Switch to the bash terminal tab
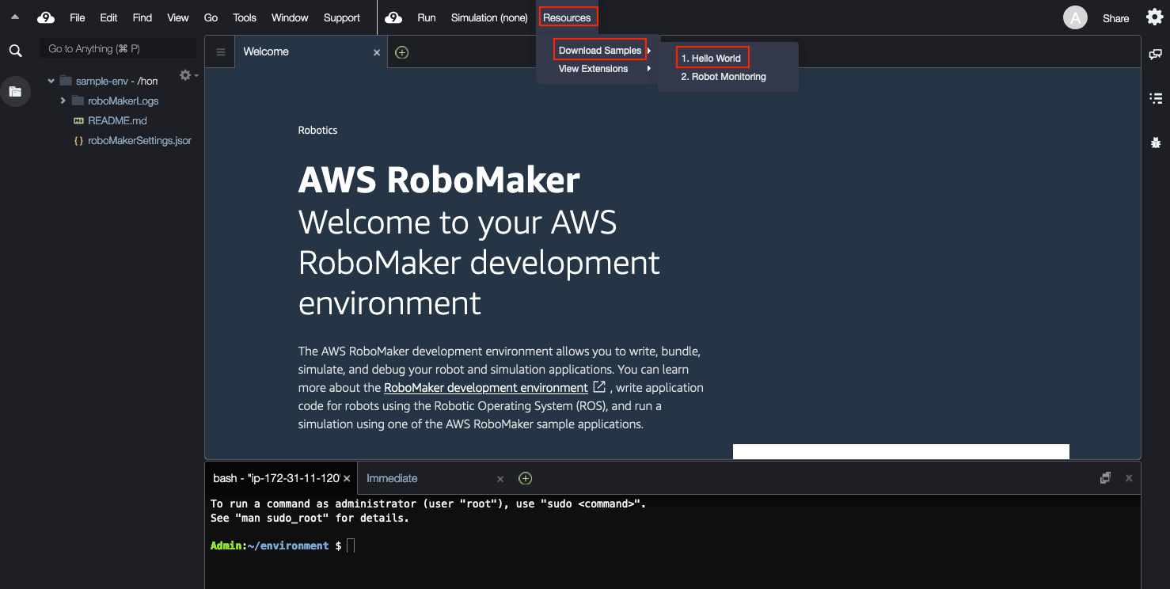The width and height of the screenshot is (1170, 589). 281,479
